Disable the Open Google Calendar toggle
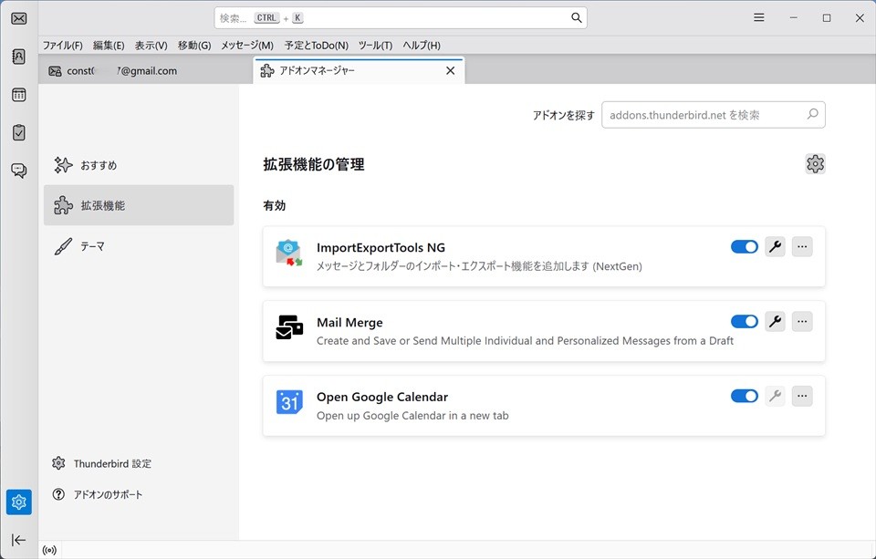Image resolution: width=876 pixels, height=559 pixels. pyautogui.click(x=745, y=396)
